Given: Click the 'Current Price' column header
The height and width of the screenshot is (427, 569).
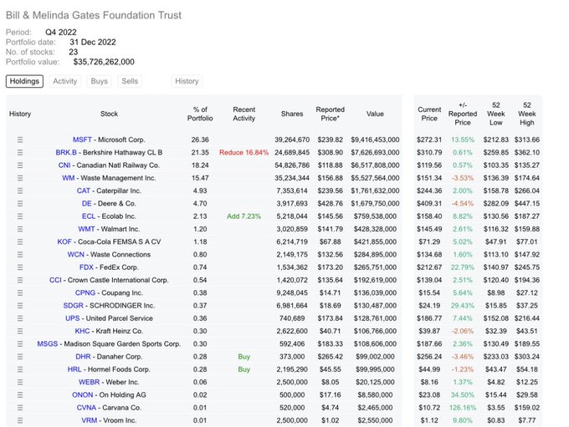Looking at the screenshot, I should click(x=429, y=114).
